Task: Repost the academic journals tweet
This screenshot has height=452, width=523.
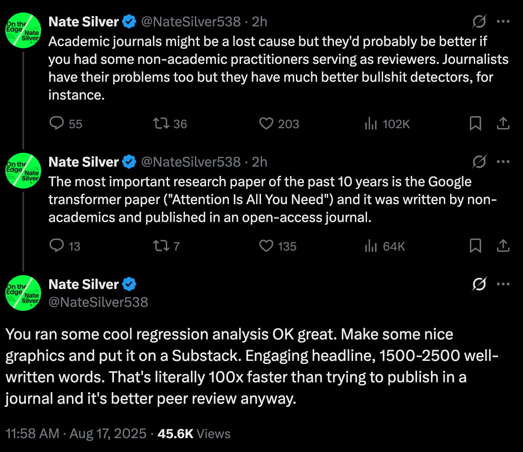Action: (161, 123)
